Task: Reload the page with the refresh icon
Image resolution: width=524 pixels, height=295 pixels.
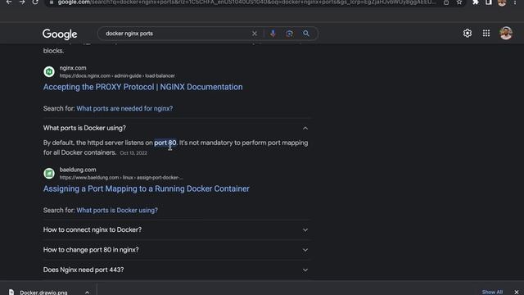Action: point(35,2)
